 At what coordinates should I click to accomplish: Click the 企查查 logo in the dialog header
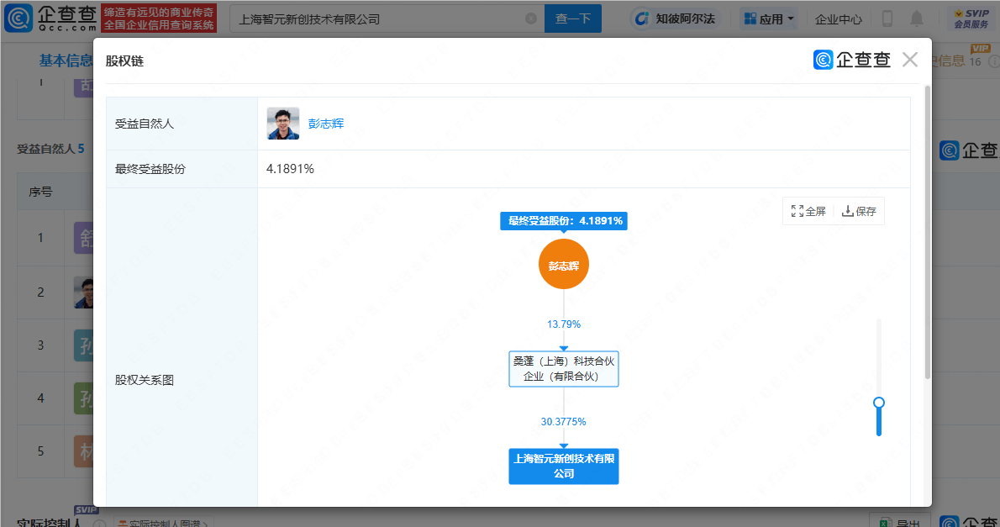tap(851, 60)
